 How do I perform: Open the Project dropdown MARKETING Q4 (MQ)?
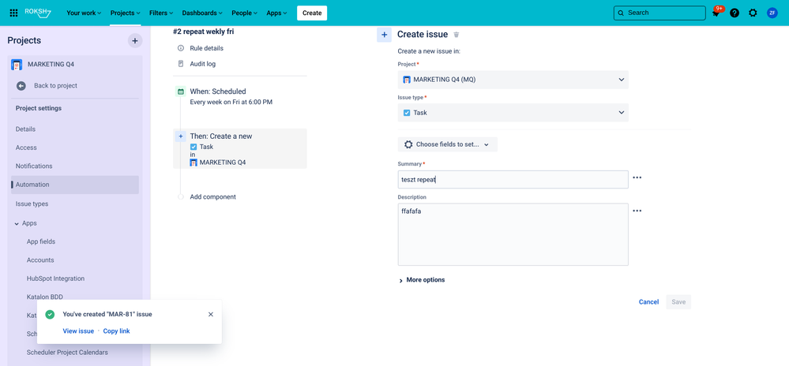click(x=513, y=80)
